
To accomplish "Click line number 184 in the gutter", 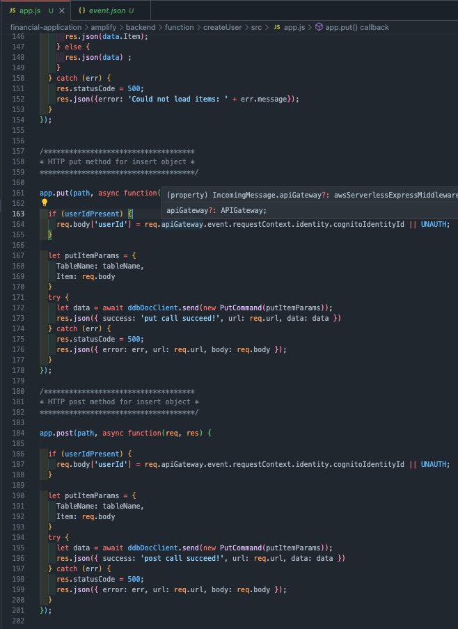I will click(18, 433).
